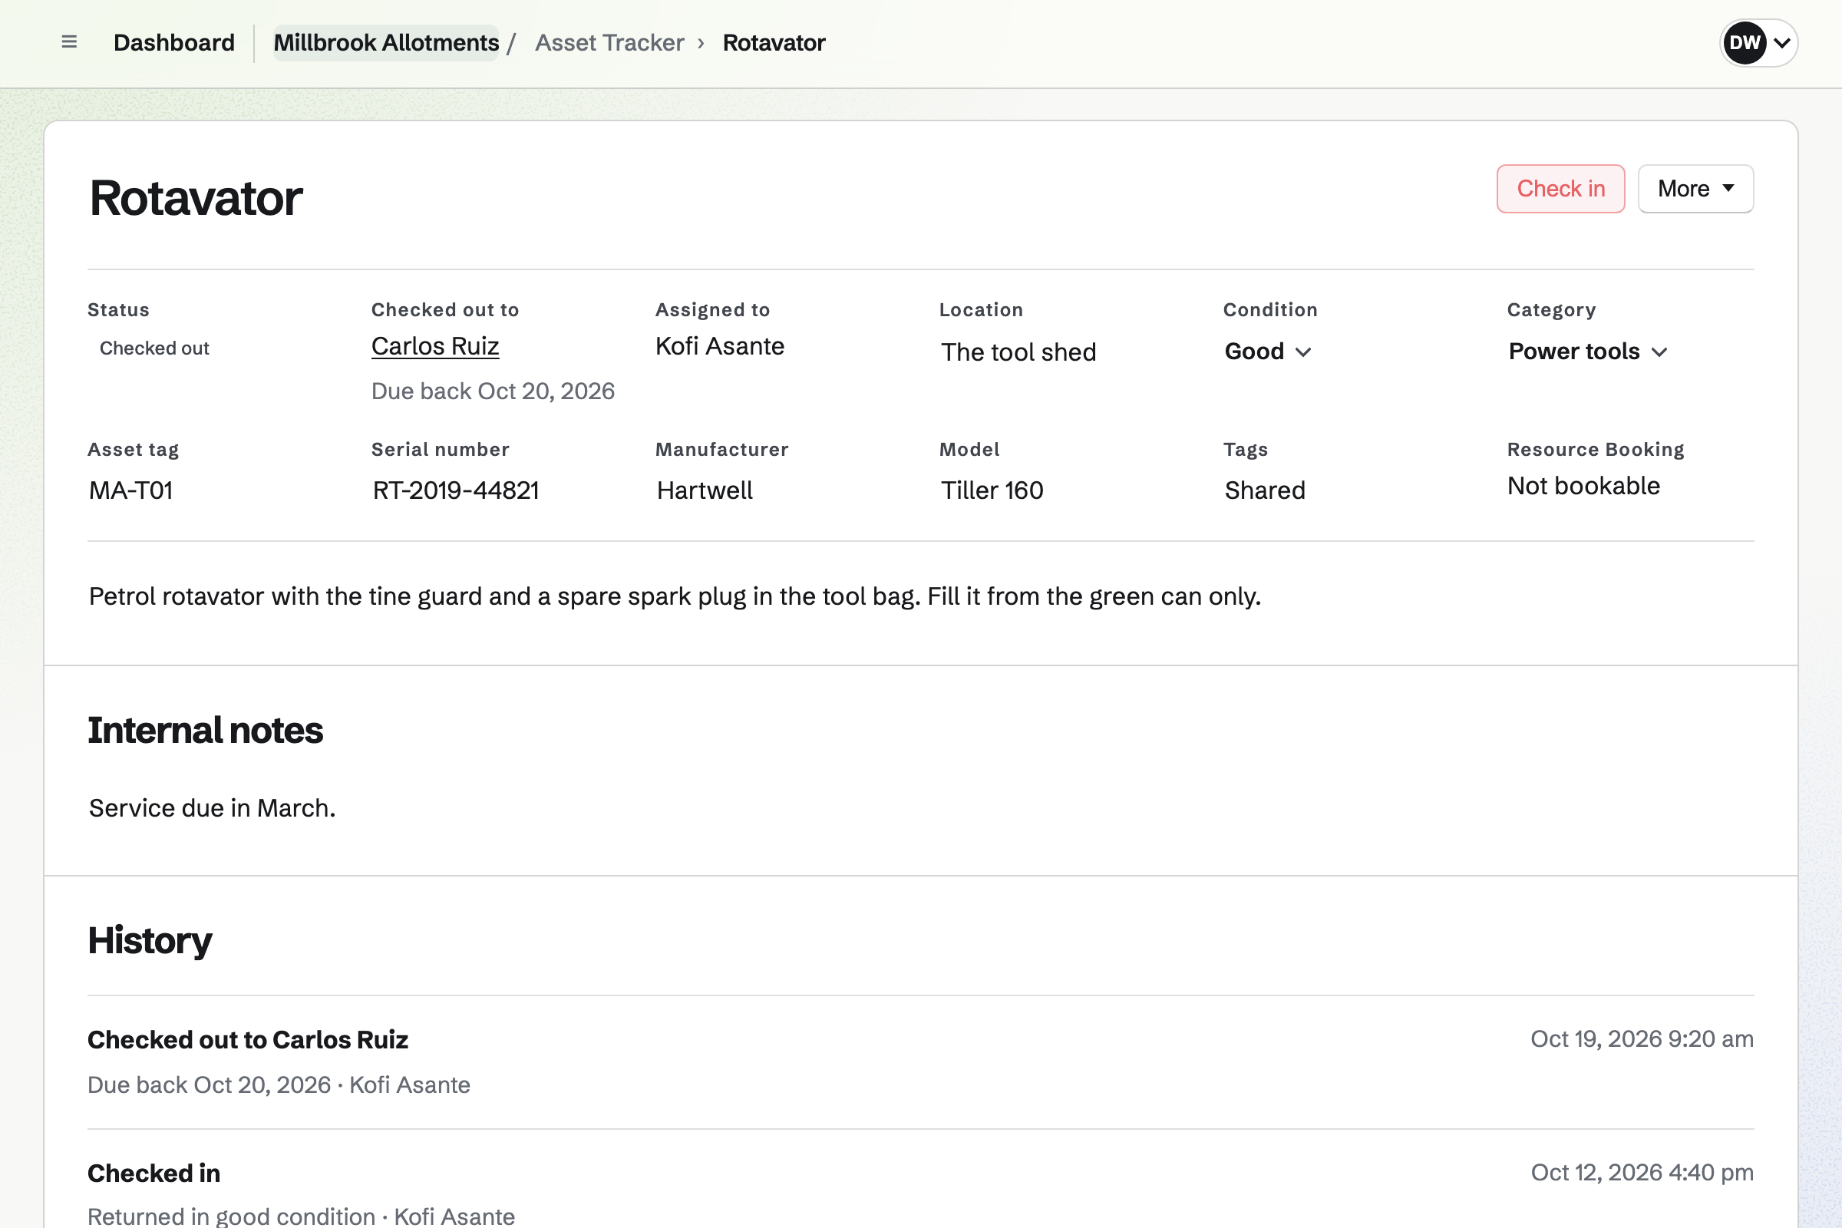This screenshot has height=1228, width=1842.
Task: Click timestamp Oct 12, 2026 4:40 pm
Action: pyautogui.click(x=1642, y=1173)
